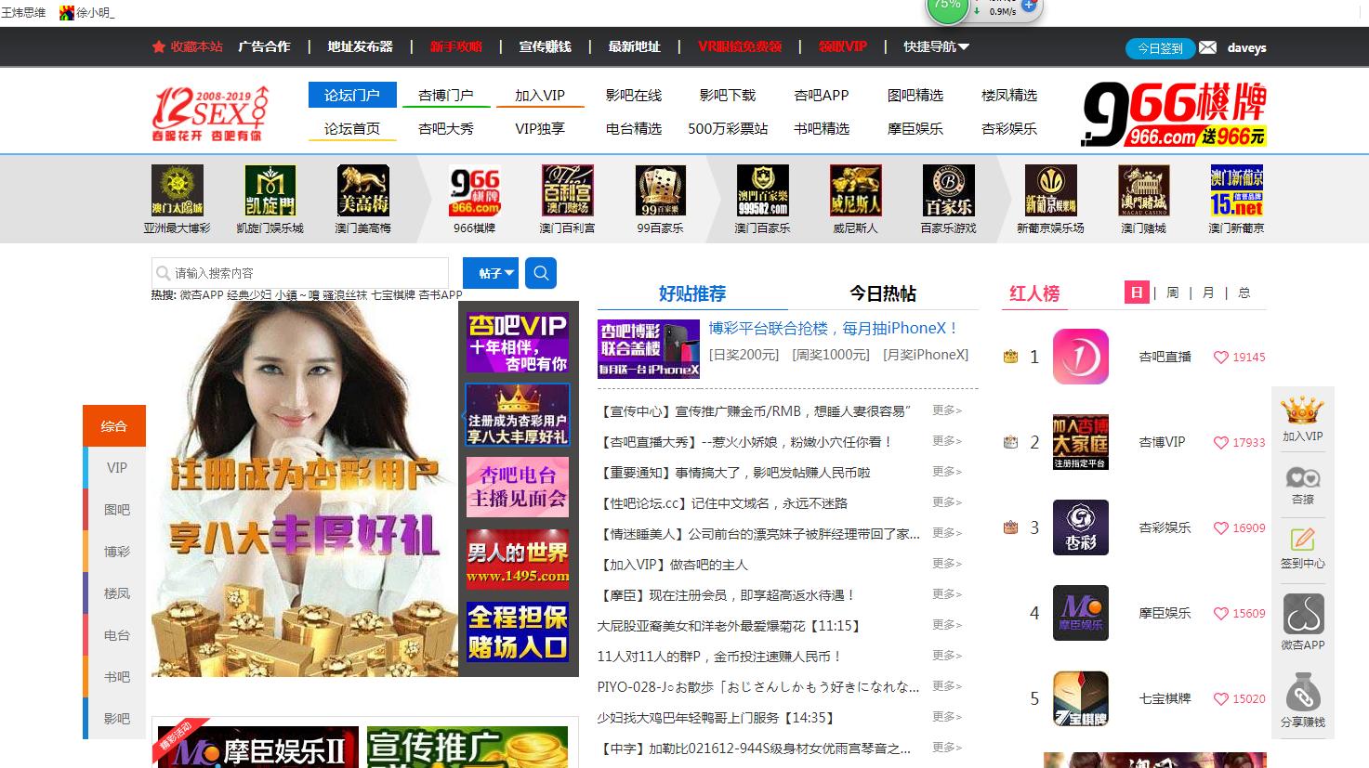Click the 杏撩 hearts icon in right sidebar

click(1303, 479)
